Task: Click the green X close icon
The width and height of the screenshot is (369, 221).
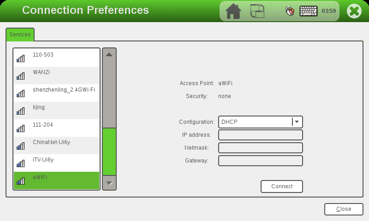Action: click(354, 11)
